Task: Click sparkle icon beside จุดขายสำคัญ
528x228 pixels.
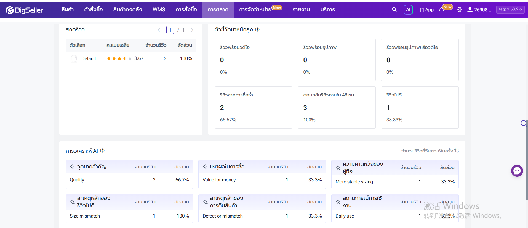Action: pyautogui.click(x=72, y=167)
